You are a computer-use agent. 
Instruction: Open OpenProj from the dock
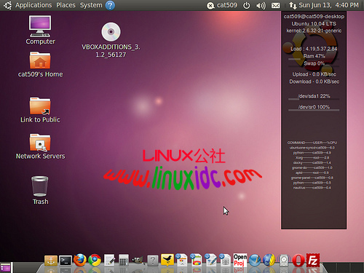pos(240,260)
